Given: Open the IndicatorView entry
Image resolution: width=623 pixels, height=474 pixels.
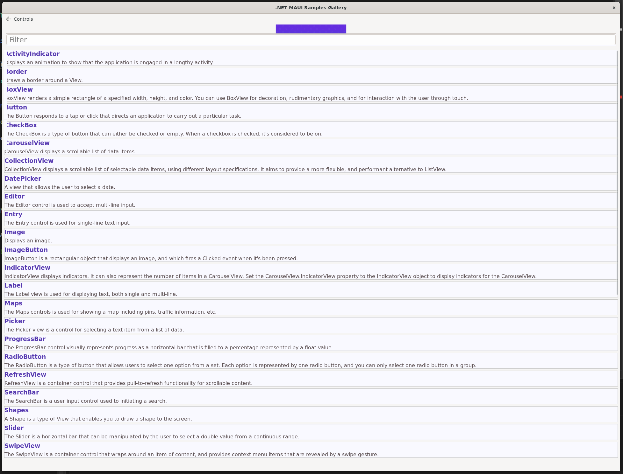Looking at the screenshot, I should [27, 268].
